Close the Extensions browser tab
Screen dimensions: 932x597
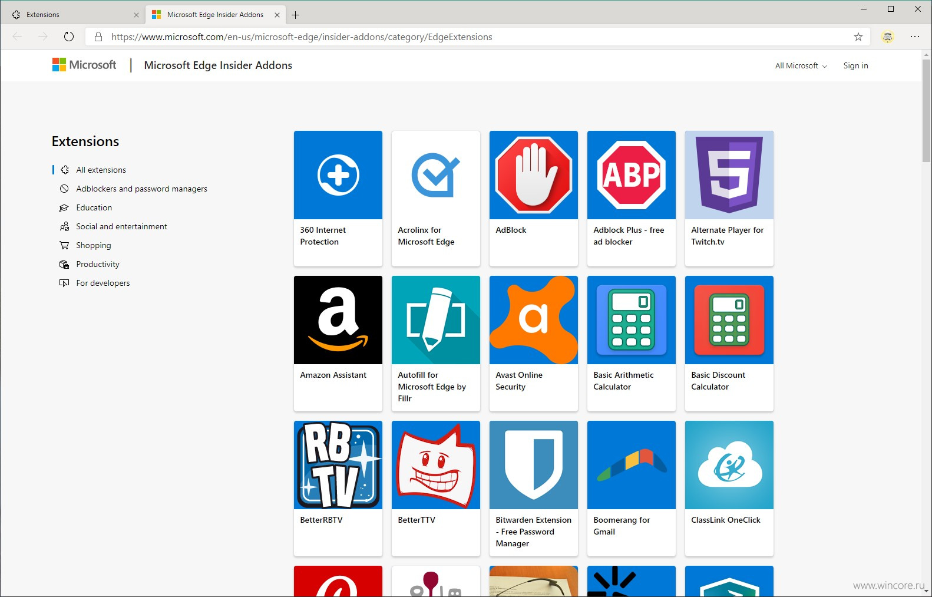[136, 15]
